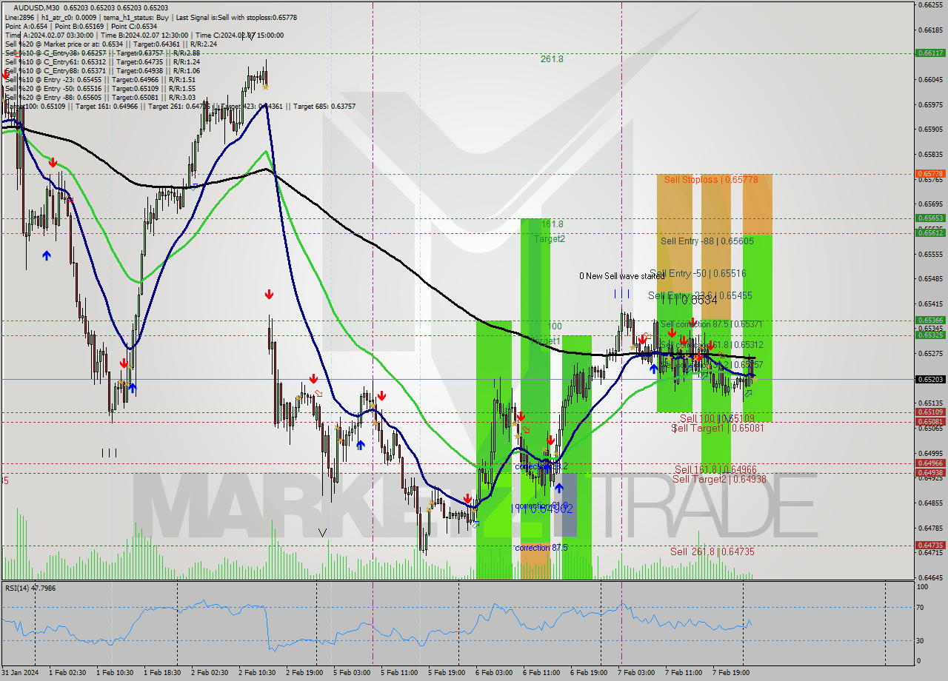Select the '0 New Sell wave started' annotation
The image size is (948, 681).
coord(622,276)
